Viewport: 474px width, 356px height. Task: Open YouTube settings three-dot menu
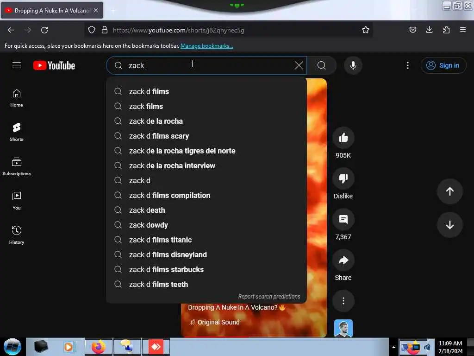point(407,65)
